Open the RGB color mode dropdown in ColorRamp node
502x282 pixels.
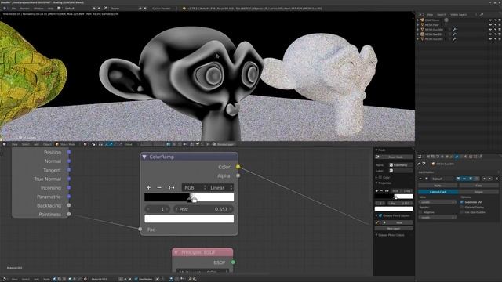tap(195, 188)
